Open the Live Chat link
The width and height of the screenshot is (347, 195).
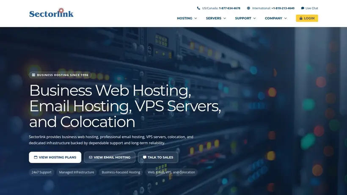(310, 8)
